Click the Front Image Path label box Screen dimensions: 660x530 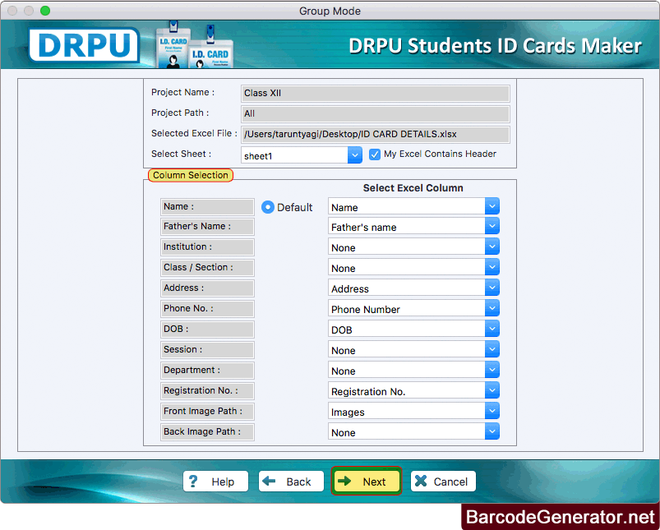pos(207,412)
